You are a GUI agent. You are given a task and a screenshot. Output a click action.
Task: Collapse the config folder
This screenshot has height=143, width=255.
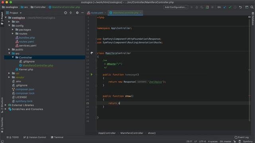click(x=9, y=25)
